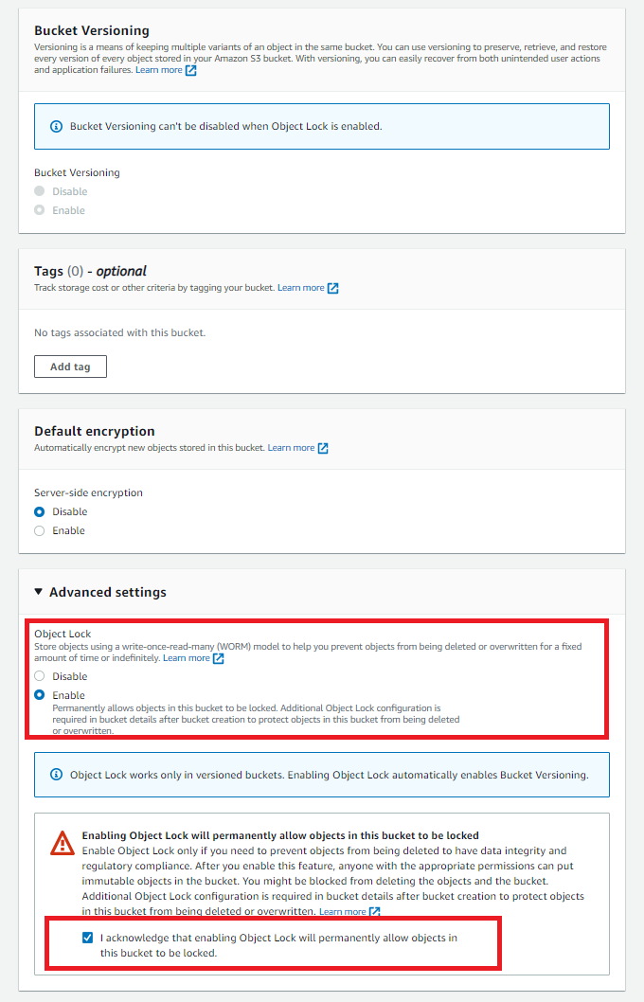Open Learn more link about tagging
Screen dimensions: 644x1002
[x=300, y=288]
